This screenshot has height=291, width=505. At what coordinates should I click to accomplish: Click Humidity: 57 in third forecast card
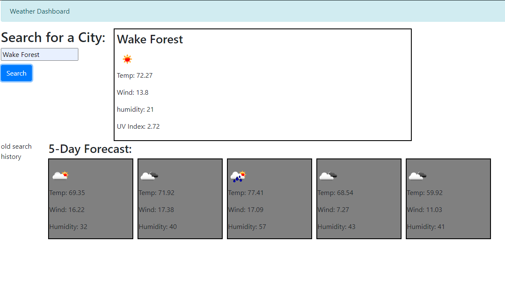(247, 227)
